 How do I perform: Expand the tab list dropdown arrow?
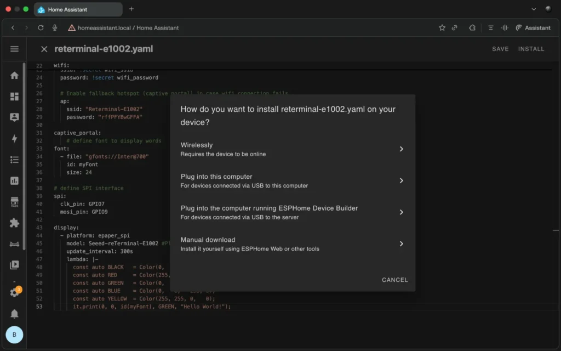(x=534, y=9)
